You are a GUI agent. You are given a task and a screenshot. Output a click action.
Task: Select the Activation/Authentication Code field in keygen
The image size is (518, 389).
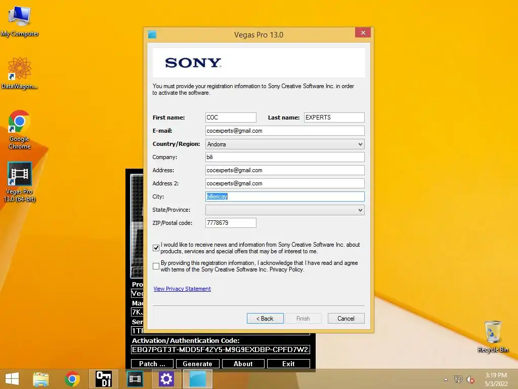pyautogui.click(x=221, y=349)
